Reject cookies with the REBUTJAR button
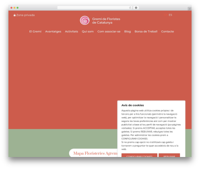 coord(169,155)
